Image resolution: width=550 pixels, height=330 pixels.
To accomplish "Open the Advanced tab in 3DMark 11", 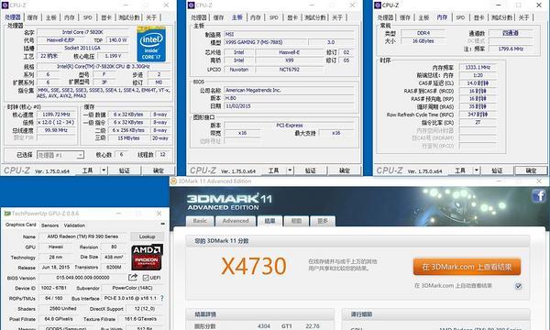I will 236,221.
